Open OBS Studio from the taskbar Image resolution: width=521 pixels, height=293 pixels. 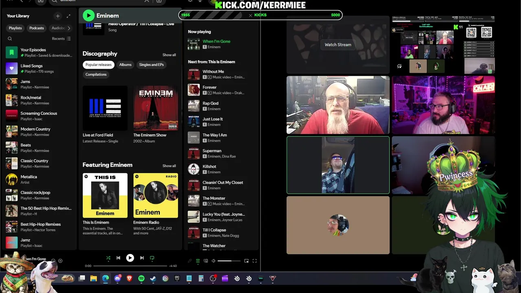[213, 278]
